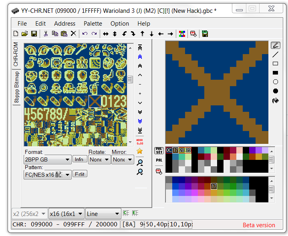Image resolution: width=288 pixels, height=236 pixels.
Task: Click the blue double down-arrow page jump
Action: [x=140, y=121]
